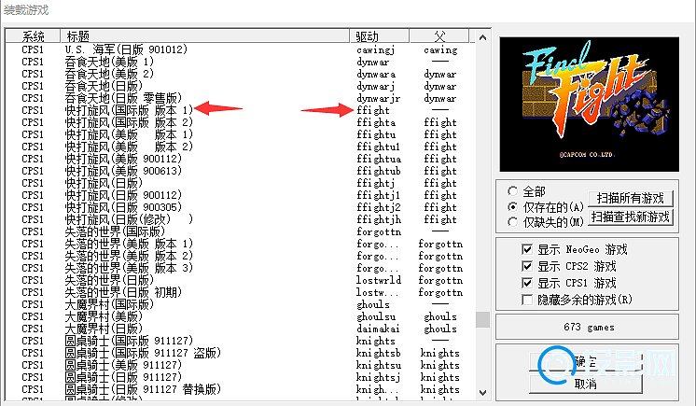Viewport: 696px width, 406px height.
Task: Click the 系统 column header
Action: click(33, 35)
